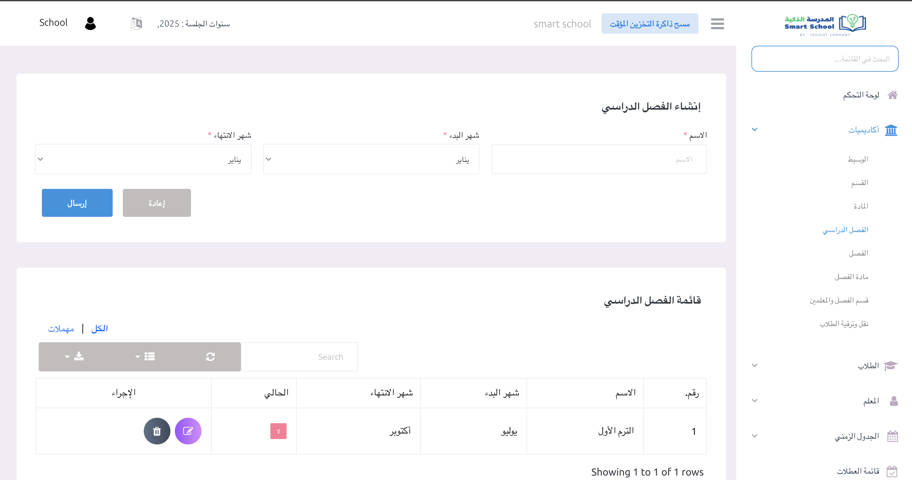Refresh the academic term table
This screenshot has height=480, width=912.
coord(210,357)
